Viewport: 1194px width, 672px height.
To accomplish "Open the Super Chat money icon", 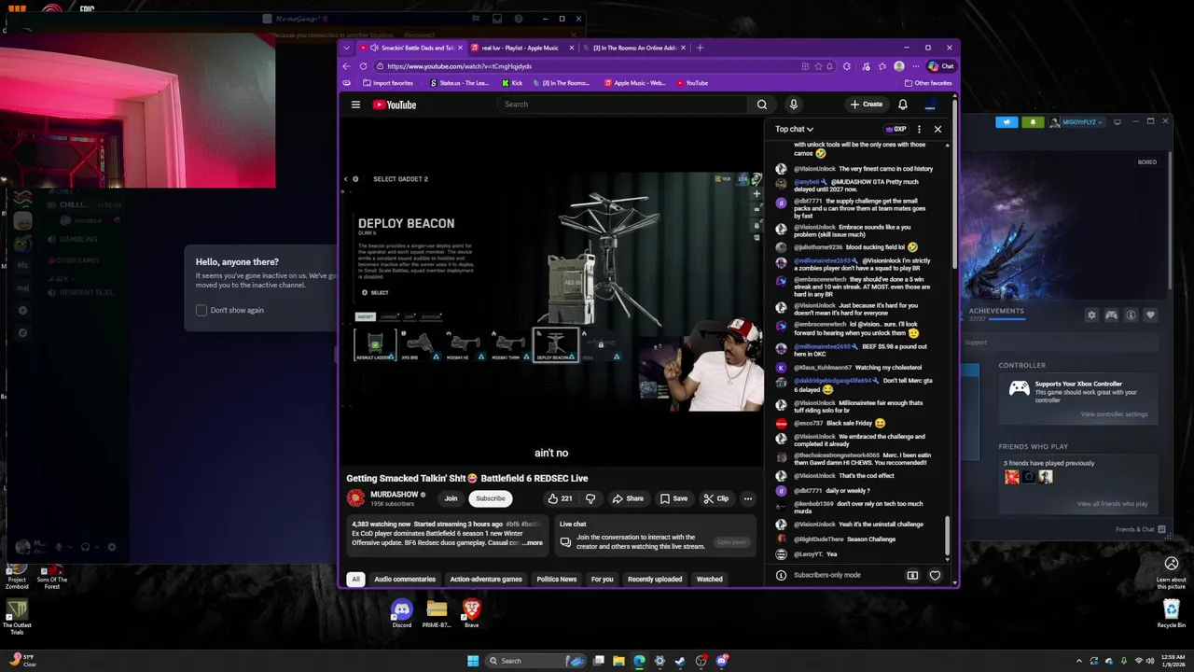I will 912,575.
